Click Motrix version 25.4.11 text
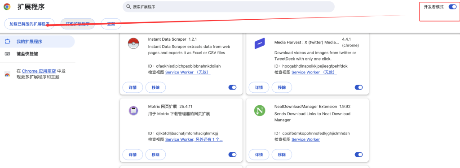Screen dimensions: 460x168 point(186,106)
